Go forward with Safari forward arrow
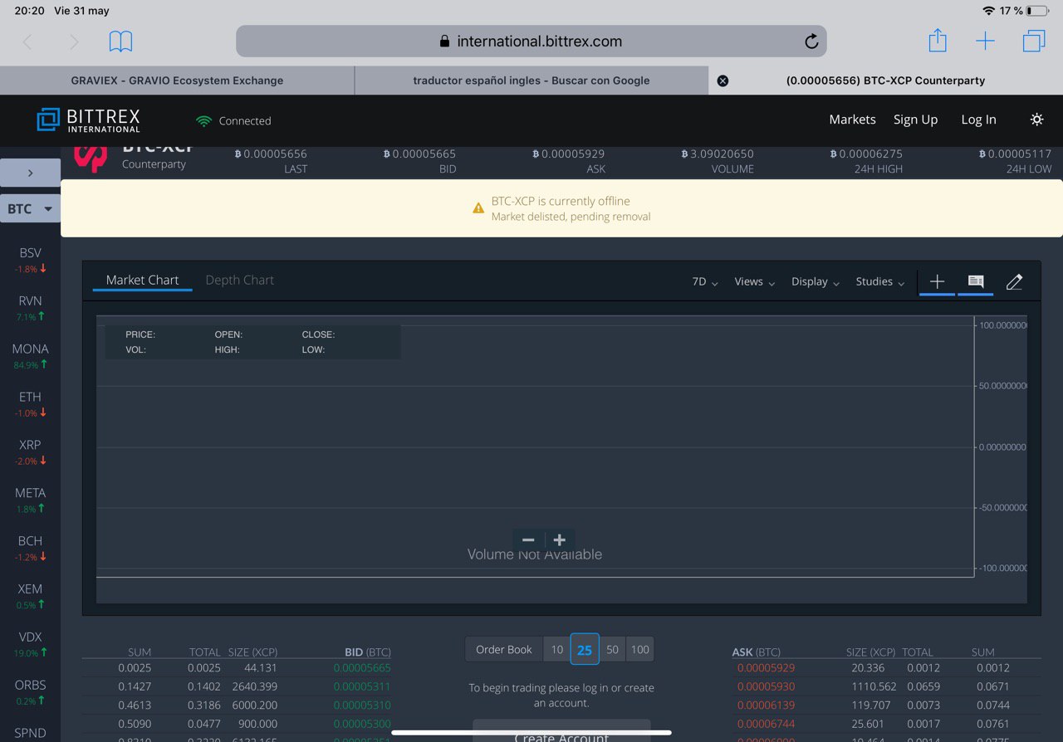The image size is (1063, 742). (74, 41)
